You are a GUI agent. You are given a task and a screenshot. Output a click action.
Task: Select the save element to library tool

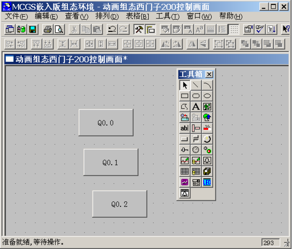196,118
